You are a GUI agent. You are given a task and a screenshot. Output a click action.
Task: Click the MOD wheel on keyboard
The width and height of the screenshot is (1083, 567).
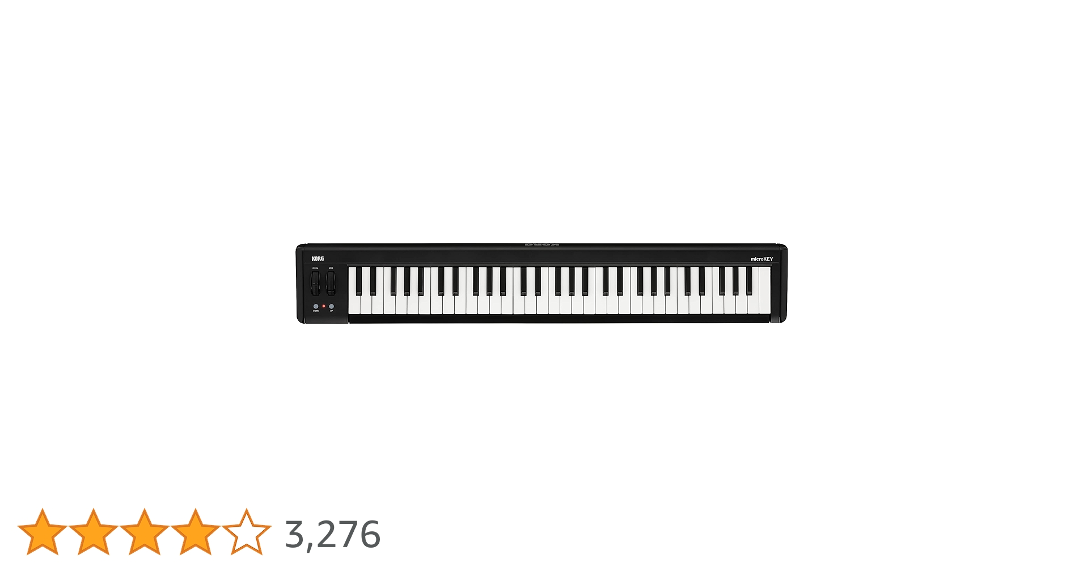click(x=331, y=282)
